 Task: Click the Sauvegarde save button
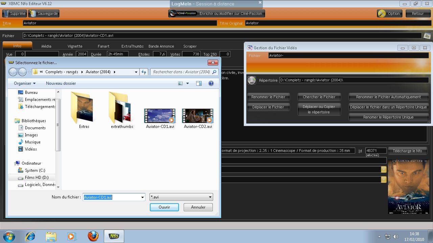click(44, 13)
